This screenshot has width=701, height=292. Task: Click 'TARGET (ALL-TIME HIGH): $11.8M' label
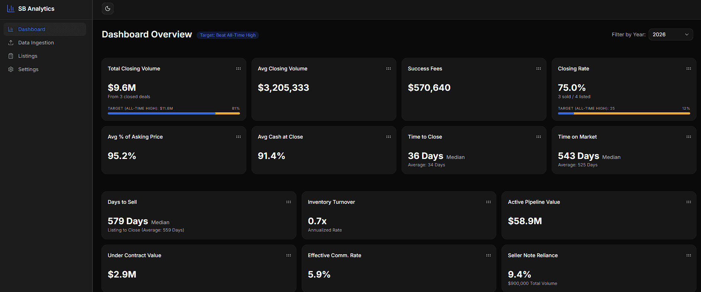140,109
